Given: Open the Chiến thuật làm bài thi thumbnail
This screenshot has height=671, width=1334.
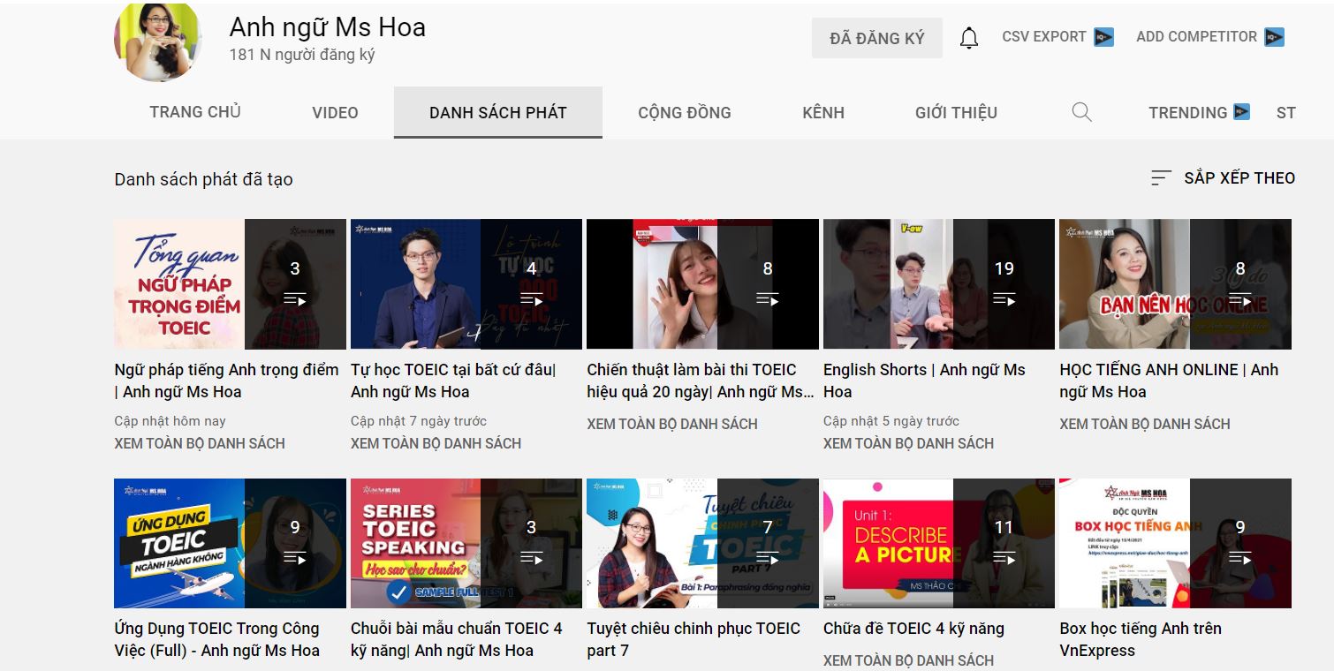Looking at the screenshot, I should pyautogui.click(x=702, y=284).
